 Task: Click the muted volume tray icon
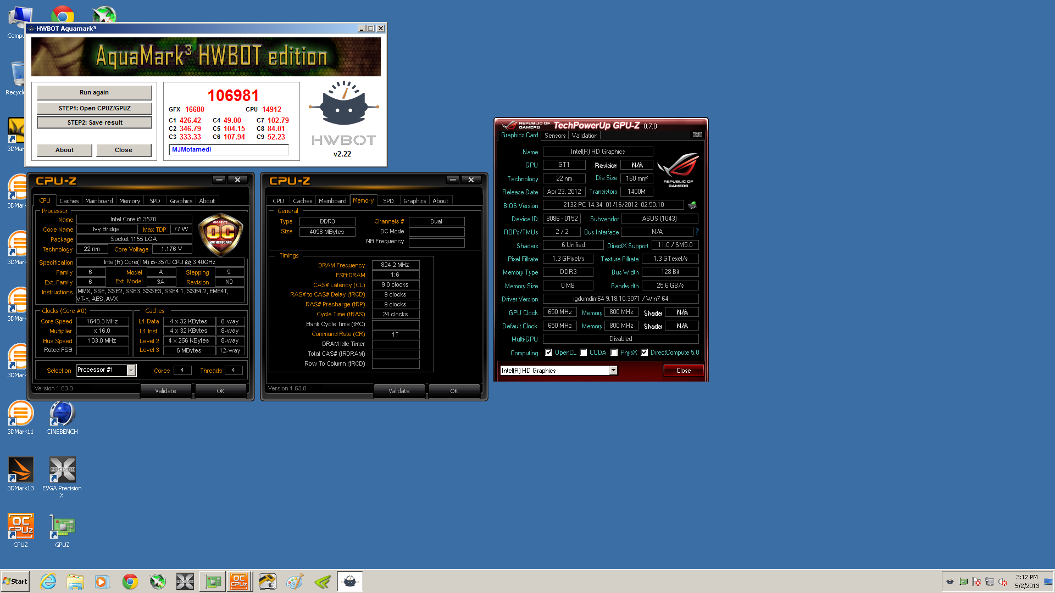point(1003,582)
